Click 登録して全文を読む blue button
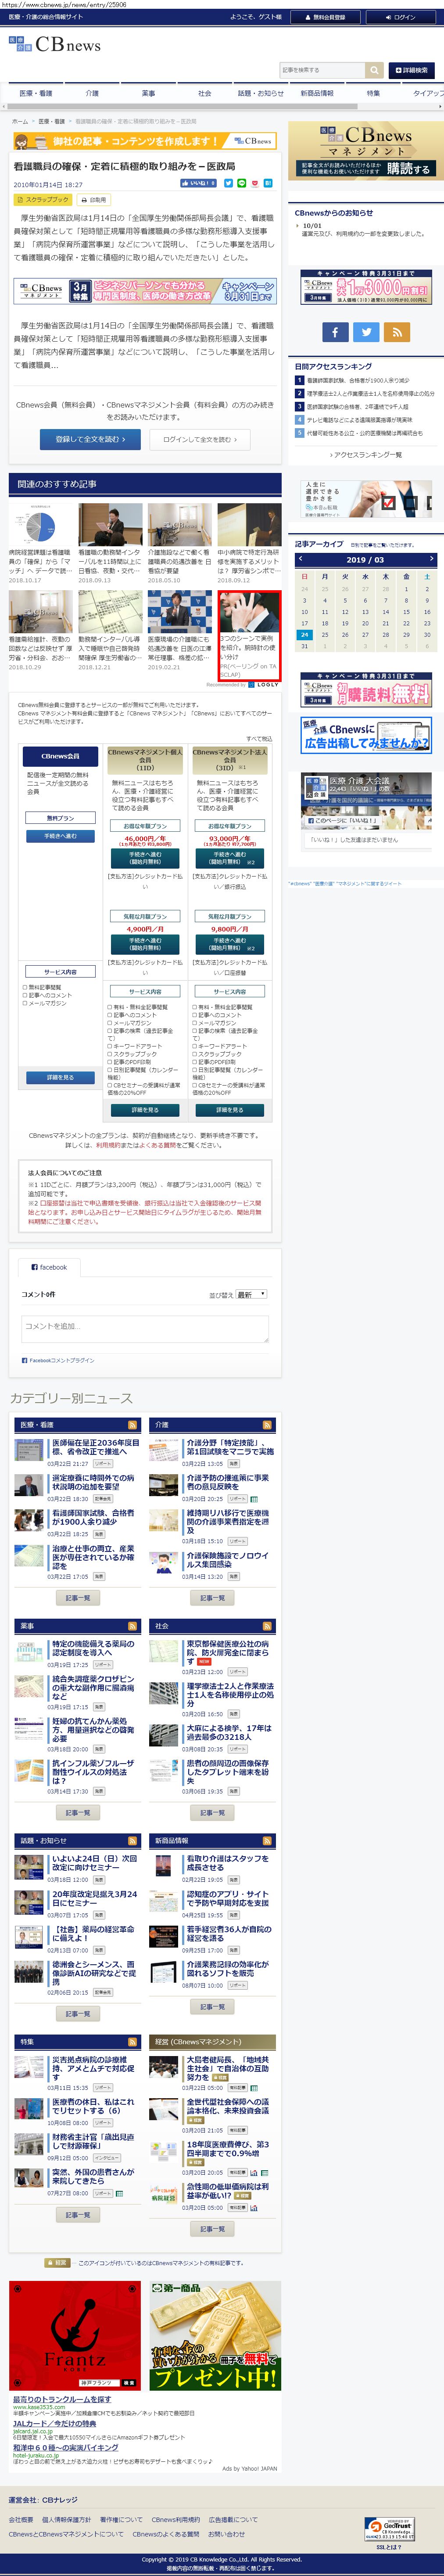This screenshot has width=444, height=2576. pyautogui.click(x=90, y=439)
